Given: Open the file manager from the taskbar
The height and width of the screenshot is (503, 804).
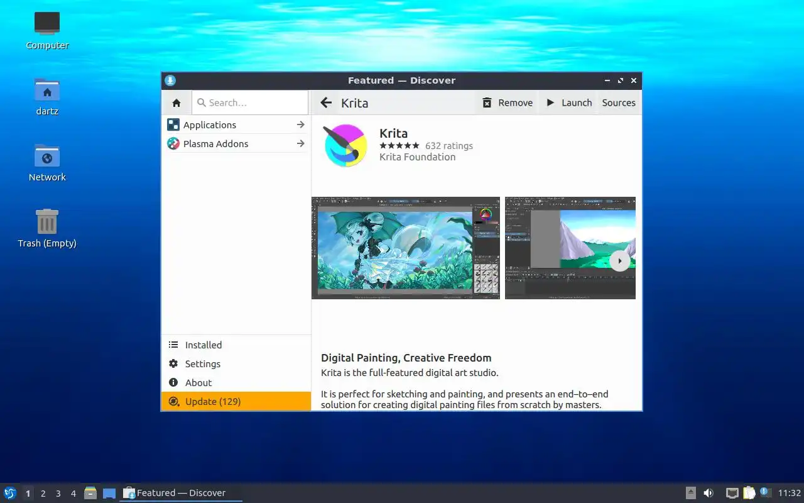Looking at the screenshot, I should (x=90, y=493).
